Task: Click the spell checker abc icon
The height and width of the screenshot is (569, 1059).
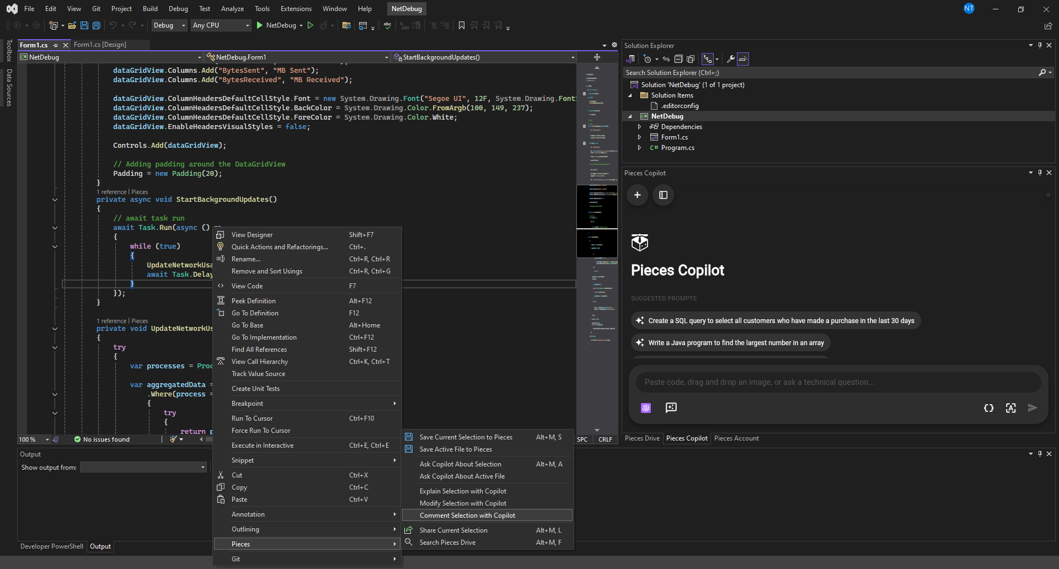Action: click(388, 25)
